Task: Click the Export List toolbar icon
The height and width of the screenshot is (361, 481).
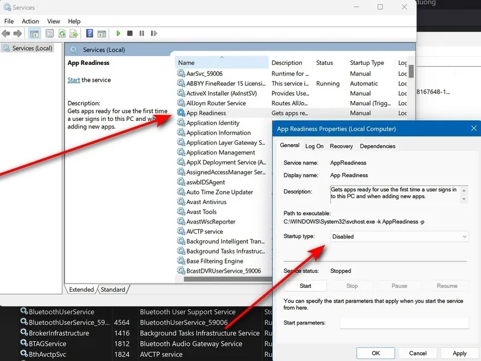Action: point(75,33)
